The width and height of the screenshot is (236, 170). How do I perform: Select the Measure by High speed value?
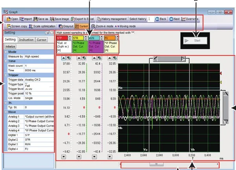39,56
